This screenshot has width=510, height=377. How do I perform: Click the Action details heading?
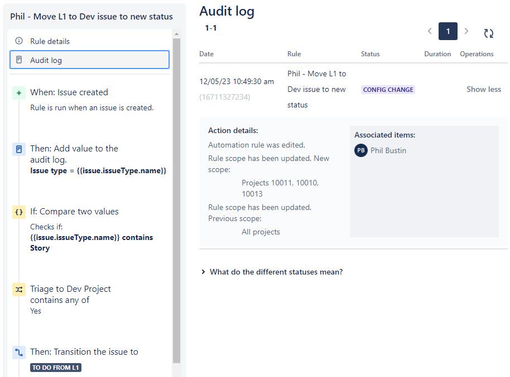coord(233,130)
